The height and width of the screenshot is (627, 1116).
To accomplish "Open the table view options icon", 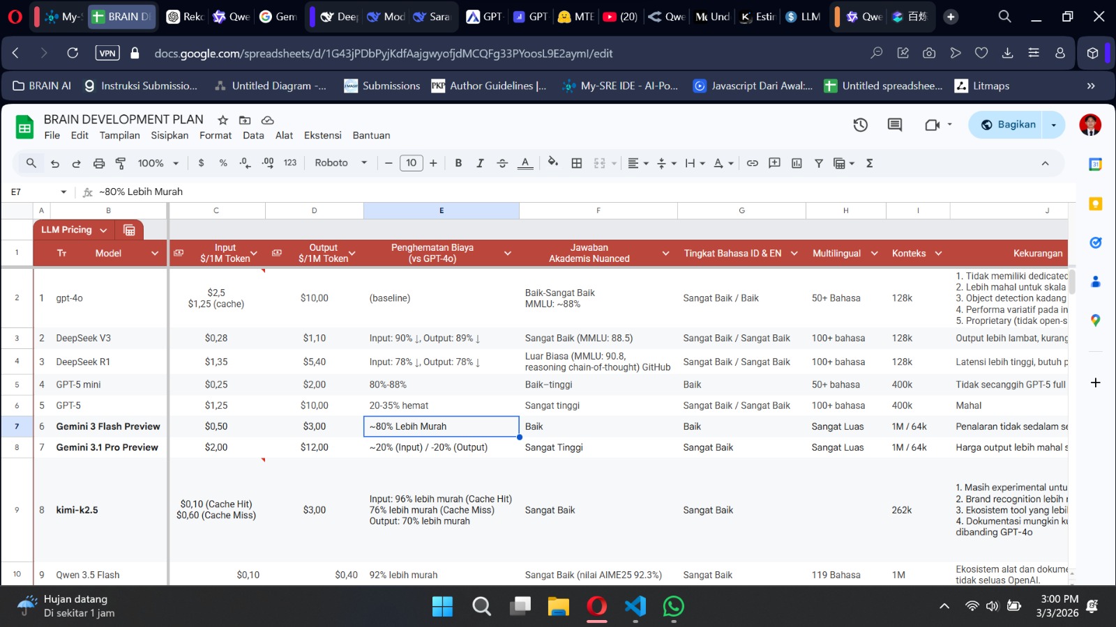I will [129, 230].
